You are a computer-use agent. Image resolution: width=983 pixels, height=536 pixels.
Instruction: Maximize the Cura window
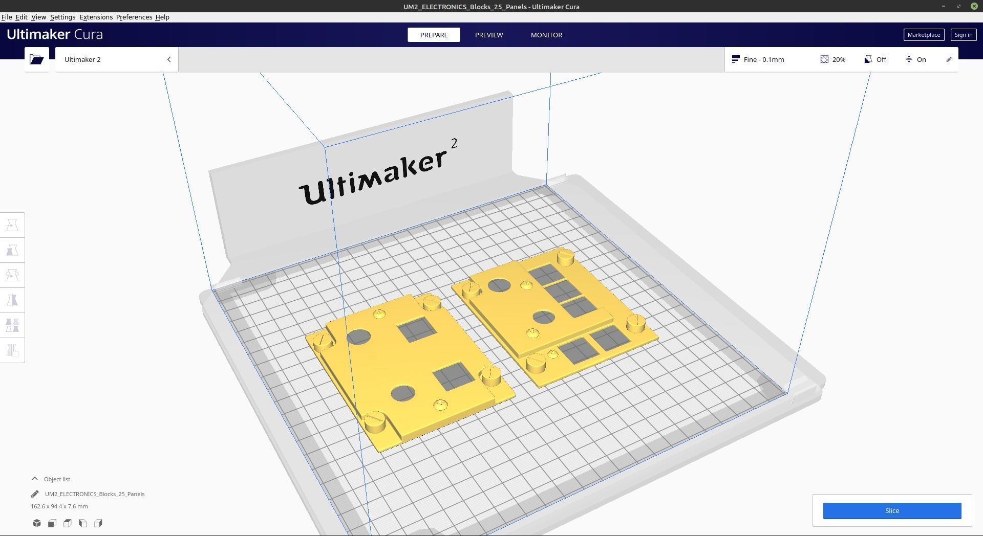tap(958, 6)
